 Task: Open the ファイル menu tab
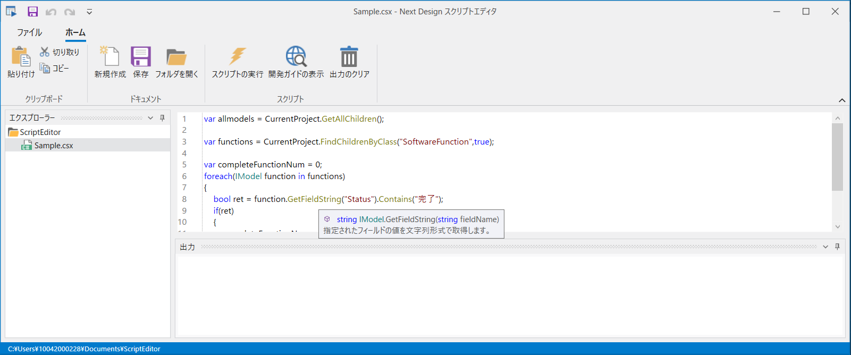[x=29, y=32]
